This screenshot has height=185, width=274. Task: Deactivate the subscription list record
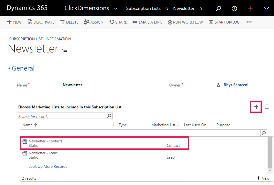point(41,22)
